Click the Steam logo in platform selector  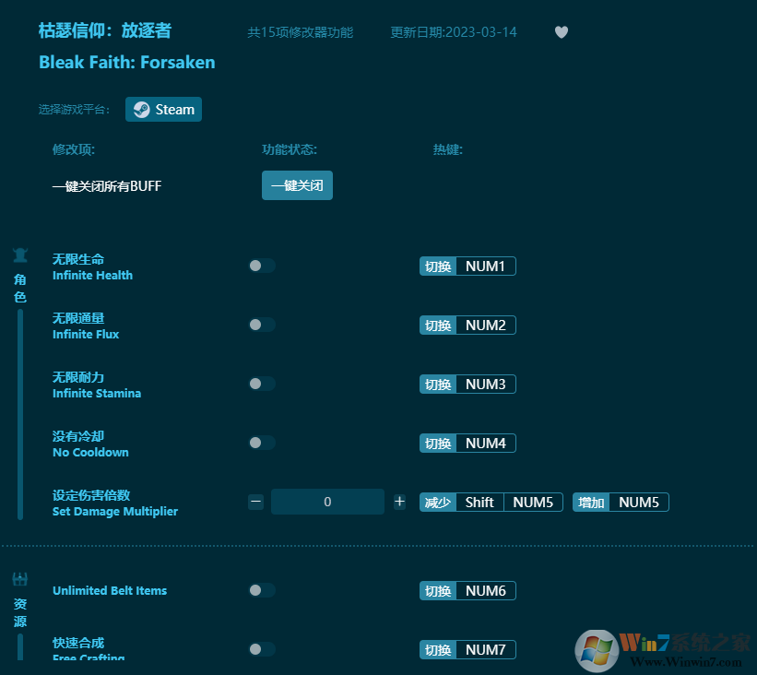(x=140, y=109)
